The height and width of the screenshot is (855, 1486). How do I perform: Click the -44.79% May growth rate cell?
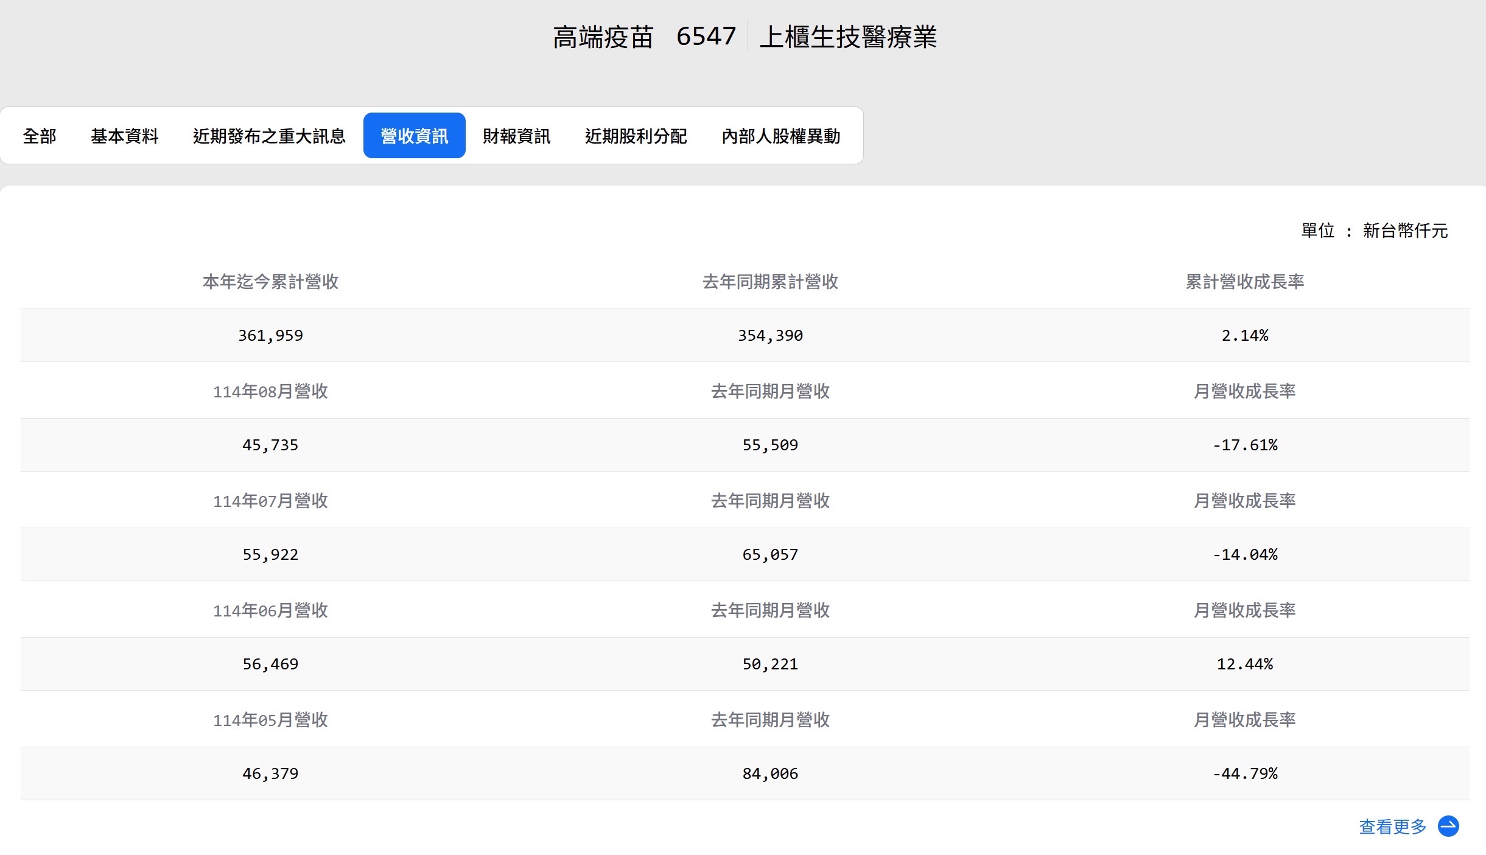coord(1244,773)
